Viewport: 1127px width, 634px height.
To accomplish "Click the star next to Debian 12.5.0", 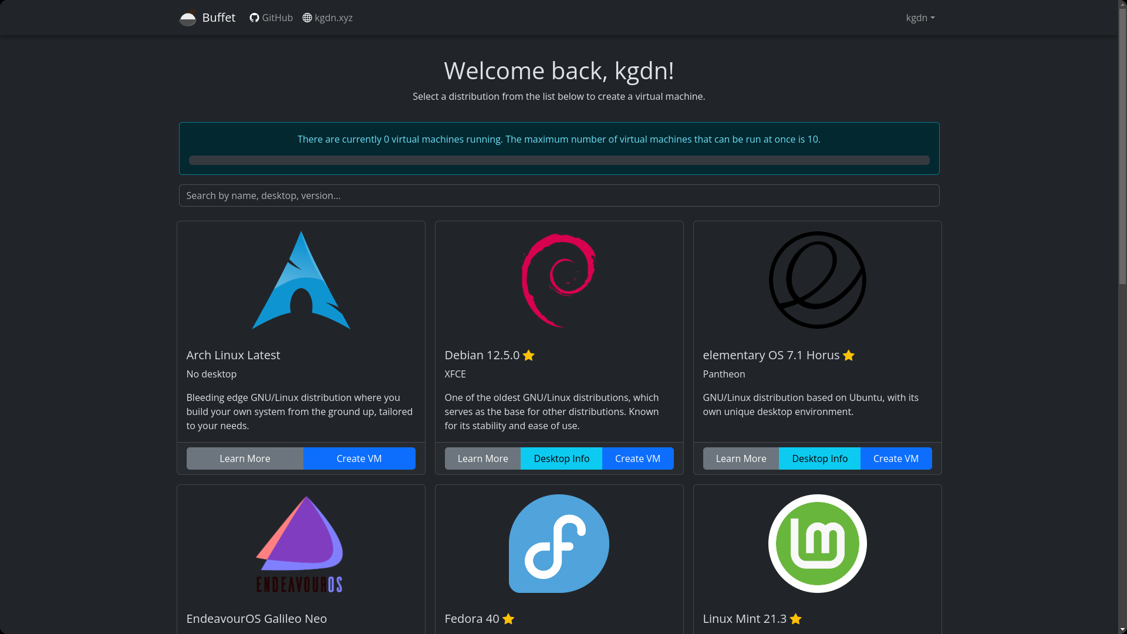I will [528, 356].
